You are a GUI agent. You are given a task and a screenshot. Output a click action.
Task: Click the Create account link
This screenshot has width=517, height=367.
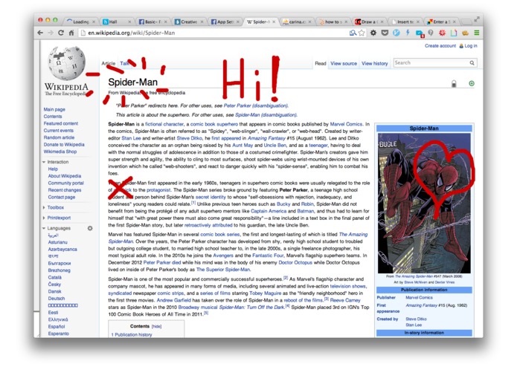(440, 46)
